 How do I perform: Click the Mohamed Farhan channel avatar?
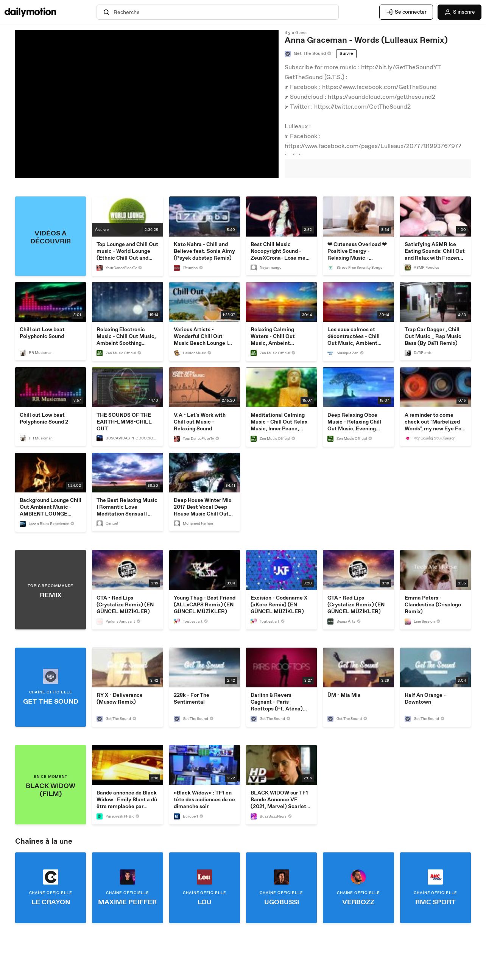pyautogui.click(x=177, y=523)
